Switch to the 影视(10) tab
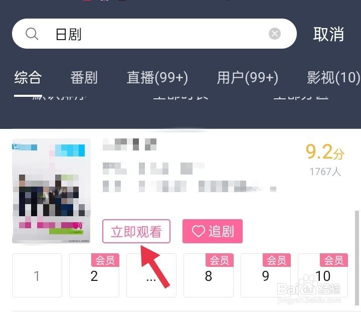Image resolution: width=361 pixels, height=313 pixels. tap(333, 78)
